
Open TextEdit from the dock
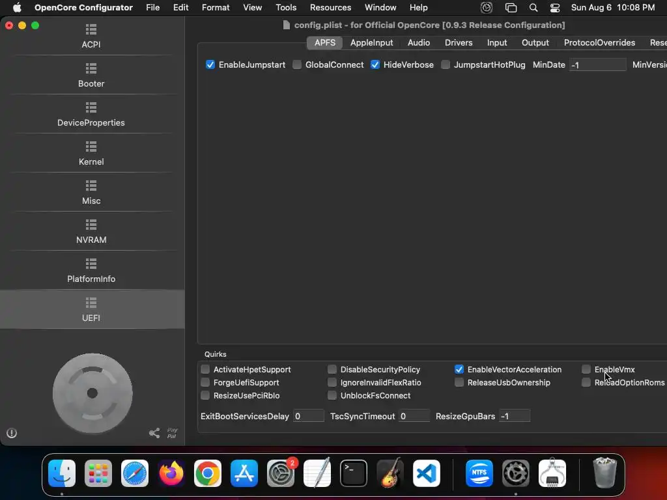[x=317, y=473]
